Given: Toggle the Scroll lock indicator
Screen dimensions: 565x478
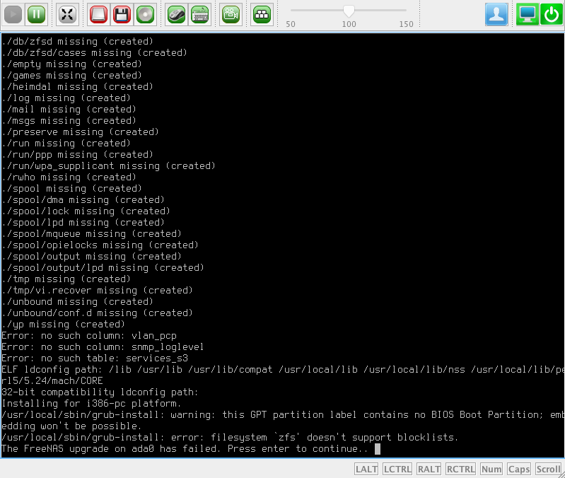Looking at the screenshot, I should pyautogui.click(x=548, y=469).
